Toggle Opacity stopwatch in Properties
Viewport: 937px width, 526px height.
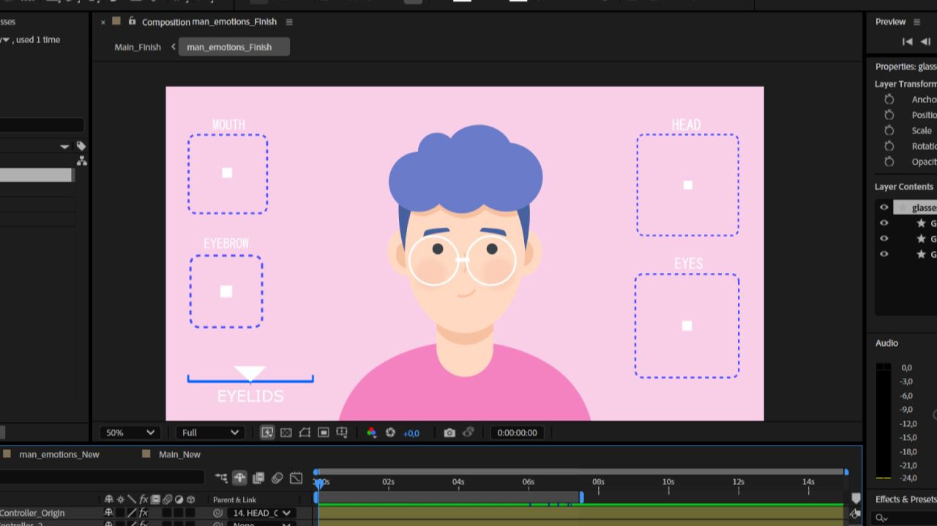click(889, 162)
